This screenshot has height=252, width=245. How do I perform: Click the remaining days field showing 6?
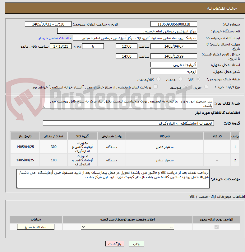93,46
